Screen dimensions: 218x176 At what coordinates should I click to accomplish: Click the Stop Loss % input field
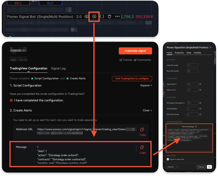(193, 90)
